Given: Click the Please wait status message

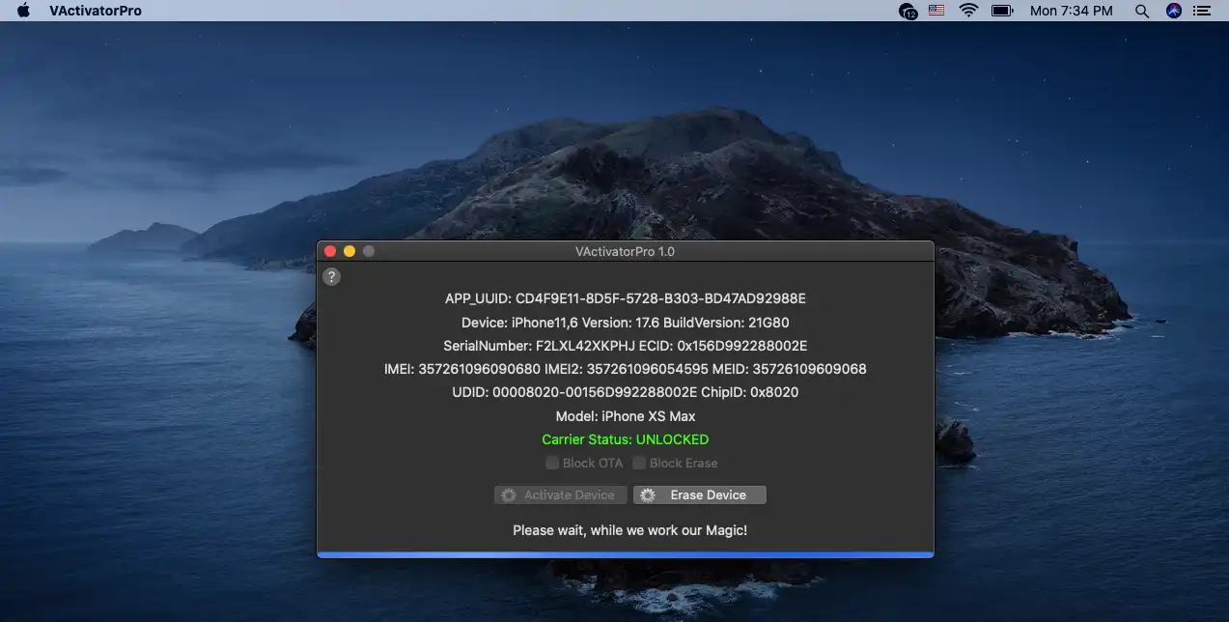Looking at the screenshot, I should pyautogui.click(x=629, y=530).
